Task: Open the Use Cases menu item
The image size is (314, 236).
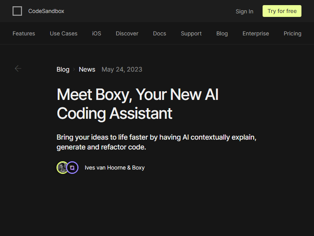Action: (x=64, y=33)
